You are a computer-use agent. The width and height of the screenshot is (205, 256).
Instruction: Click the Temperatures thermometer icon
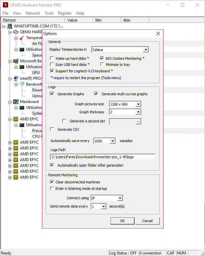(x=22, y=38)
